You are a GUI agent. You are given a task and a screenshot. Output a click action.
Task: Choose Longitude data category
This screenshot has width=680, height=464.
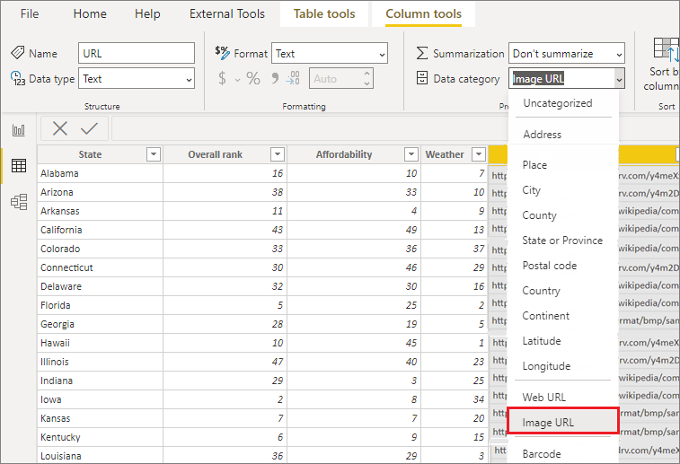pos(546,366)
